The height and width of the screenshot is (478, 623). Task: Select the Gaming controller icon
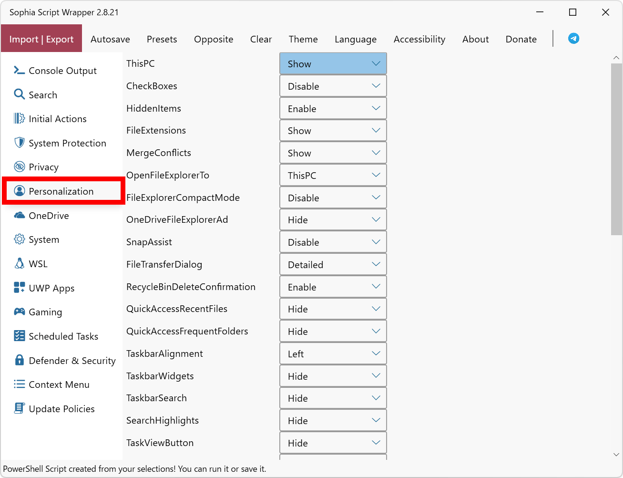click(x=19, y=312)
